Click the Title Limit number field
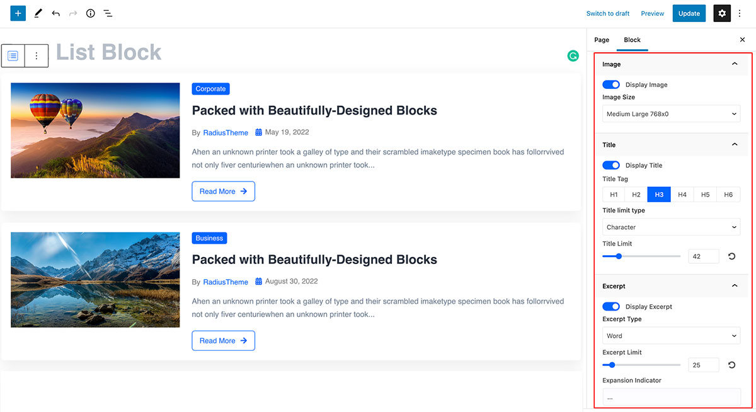Viewport: 756px width, 412px height. tap(704, 256)
